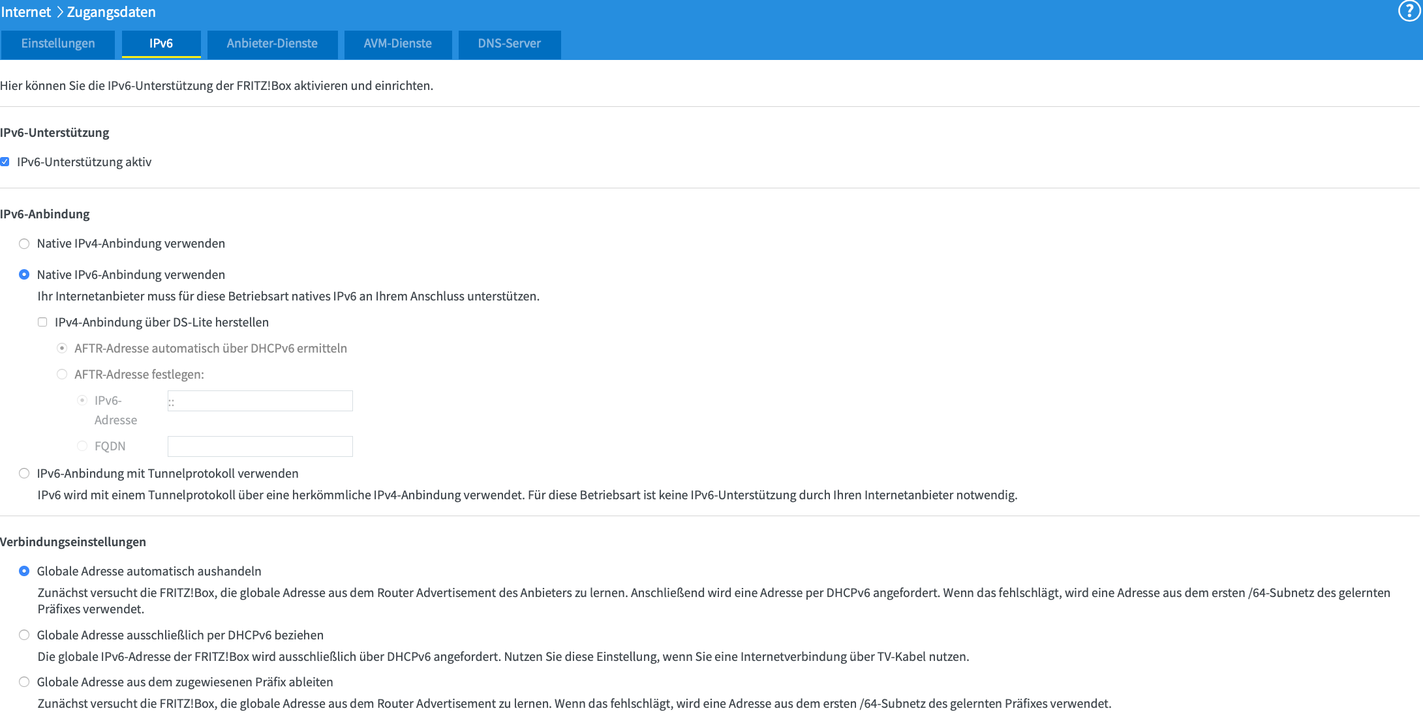
Task: Go to the AVM-Dienste tab
Action: pyautogui.click(x=397, y=44)
